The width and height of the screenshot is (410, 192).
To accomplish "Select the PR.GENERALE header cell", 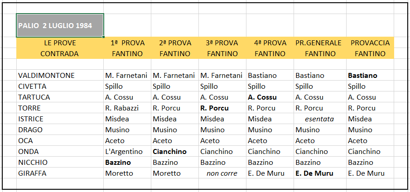I will click(x=320, y=43).
